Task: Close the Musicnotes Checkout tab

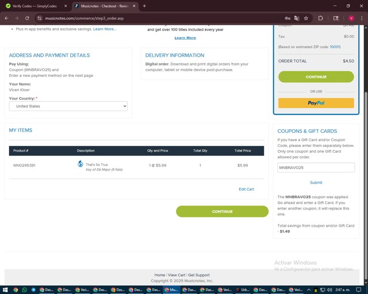Action: [x=134, y=6]
